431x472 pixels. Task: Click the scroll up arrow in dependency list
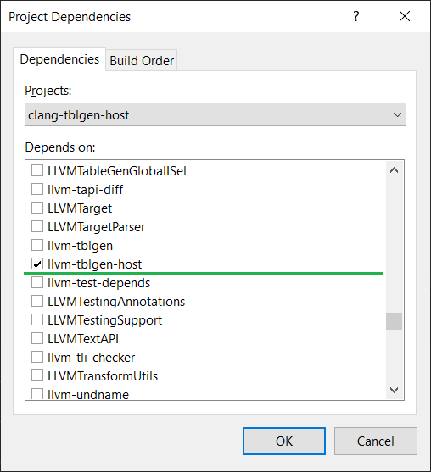(394, 170)
